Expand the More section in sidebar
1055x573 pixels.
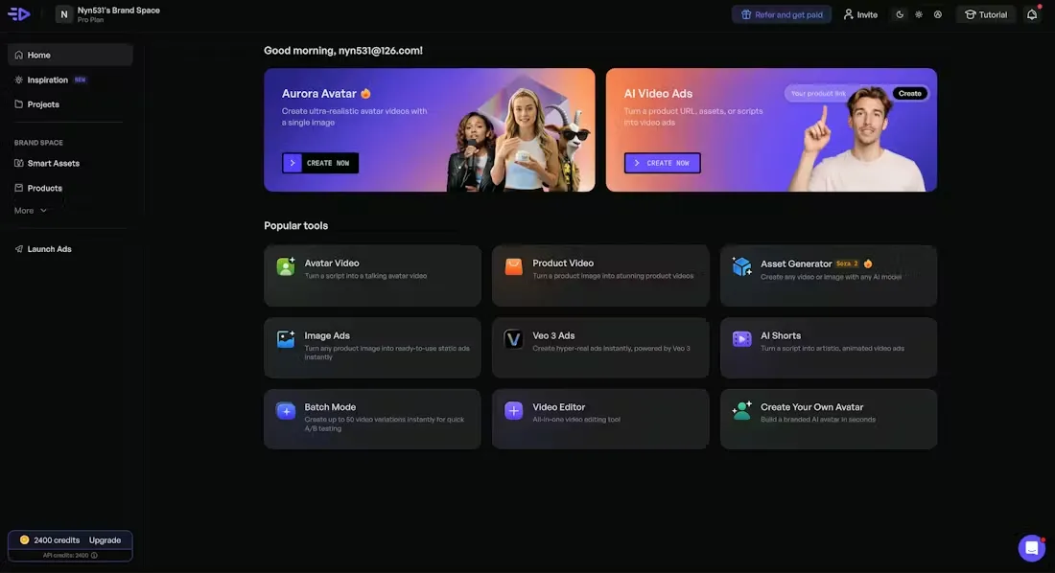(31, 211)
